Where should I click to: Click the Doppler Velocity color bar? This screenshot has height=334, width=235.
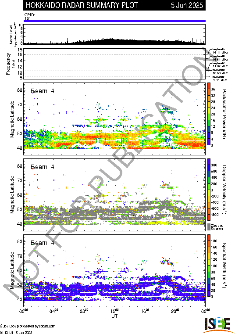[x=209, y=190]
